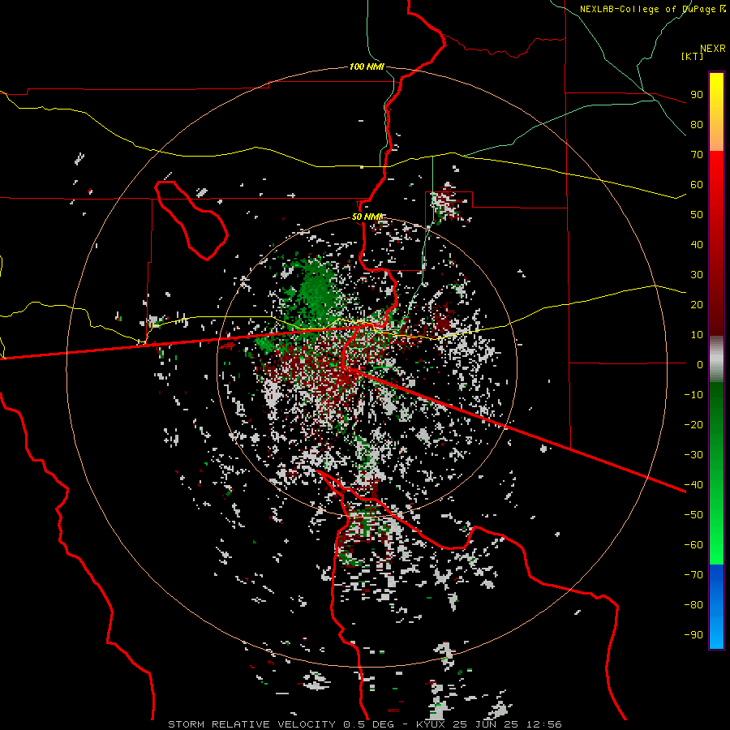730x730 pixels.
Task: Select the 0 value on velocity scale
Action: (x=700, y=364)
